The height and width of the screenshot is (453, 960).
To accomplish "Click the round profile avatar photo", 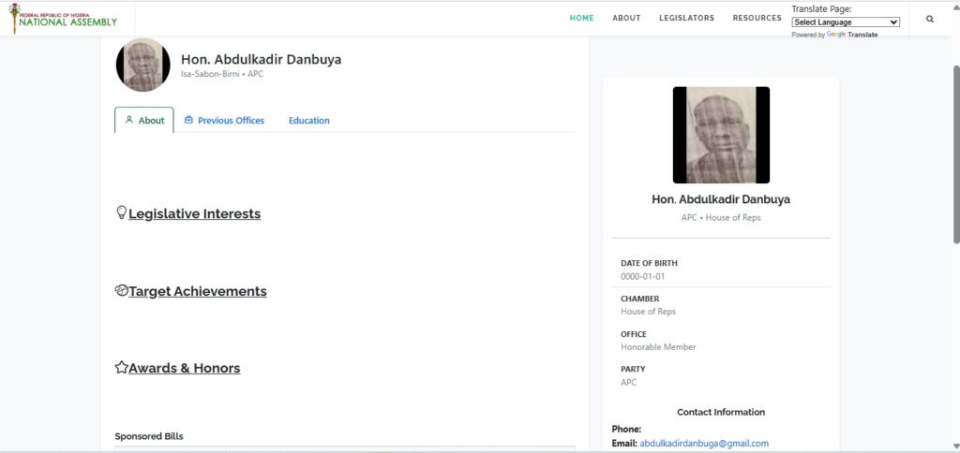I will coord(143,66).
